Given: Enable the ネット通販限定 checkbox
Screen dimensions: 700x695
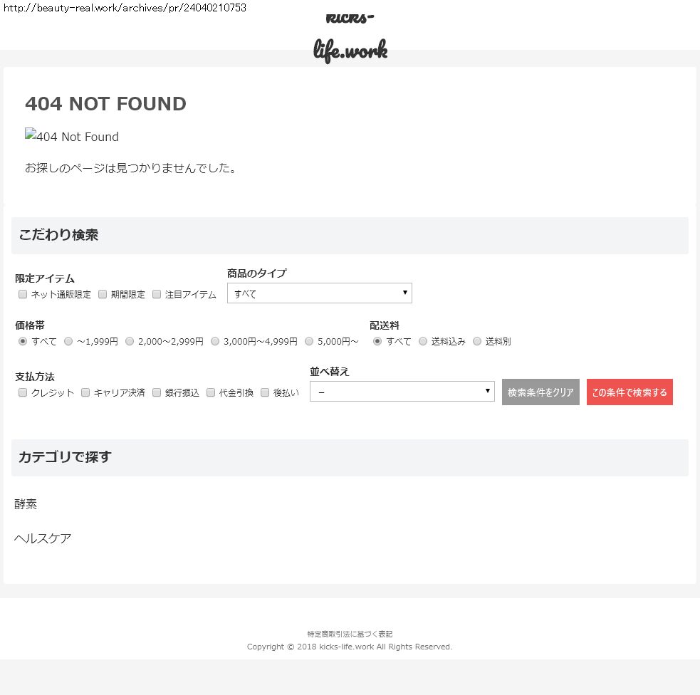Looking at the screenshot, I should 23,294.
